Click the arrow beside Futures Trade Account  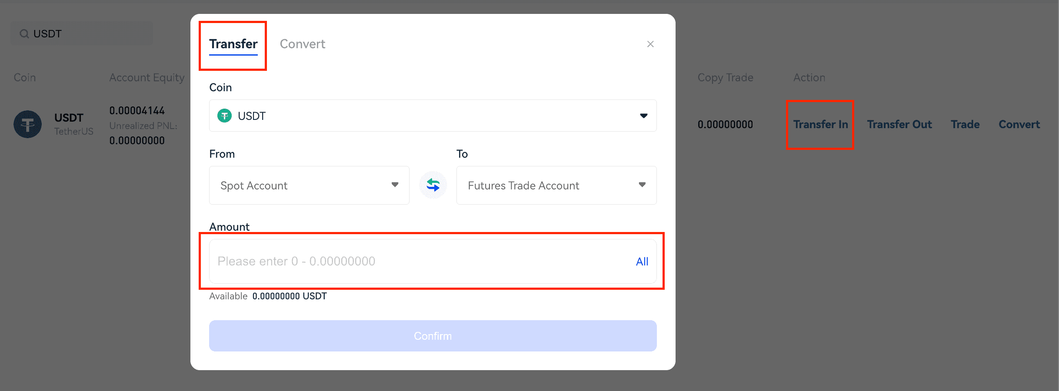click(642, 185)
